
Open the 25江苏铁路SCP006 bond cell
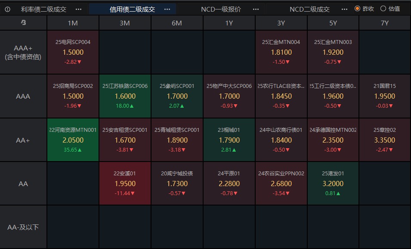coord(125,96)
